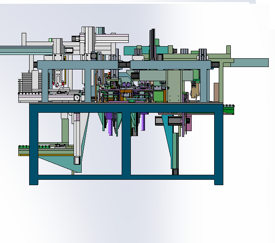
Task: Select the teal rail extending off the right edge
Action: pyautogui.click(x=250, y=62)
